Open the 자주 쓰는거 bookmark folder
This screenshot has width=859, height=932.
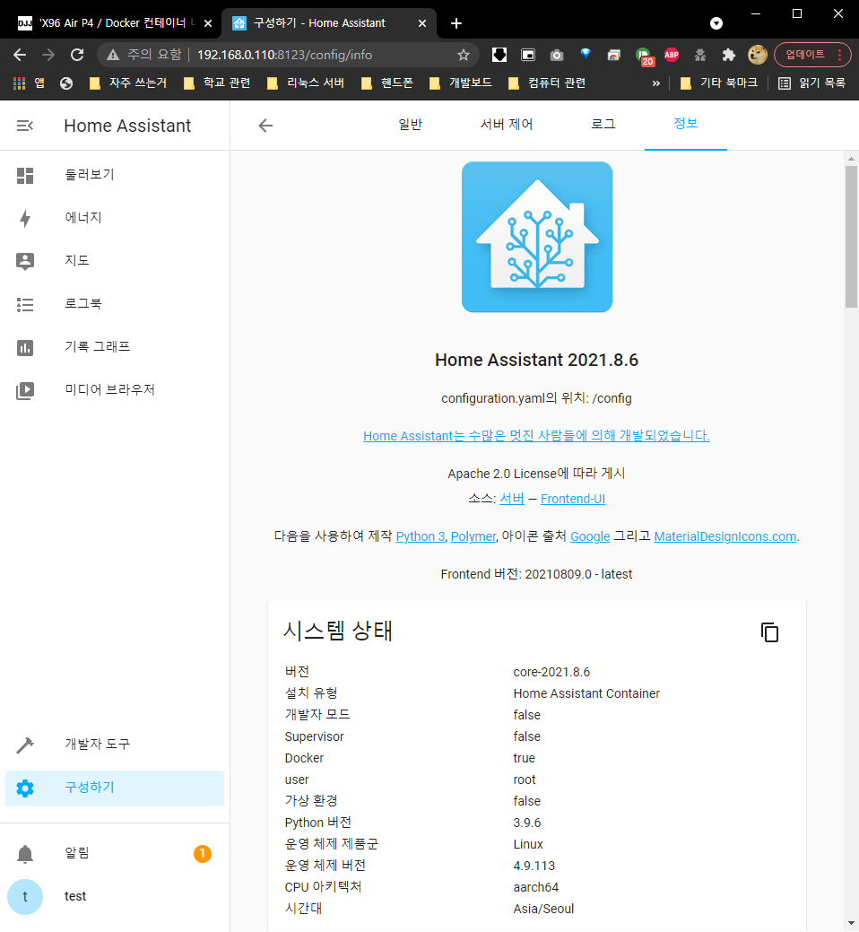tap(127, 83)
